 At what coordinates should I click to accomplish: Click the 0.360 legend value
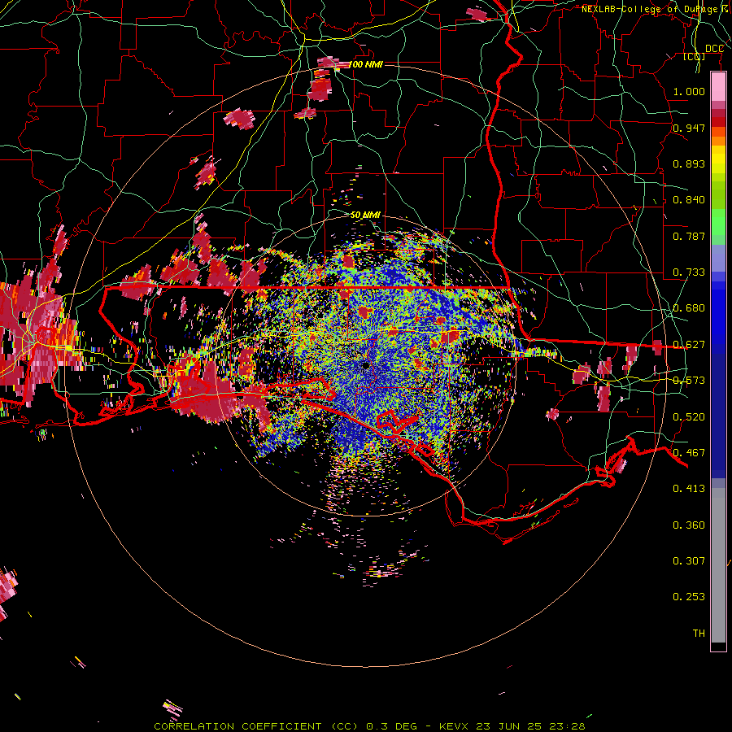[689, 525]
